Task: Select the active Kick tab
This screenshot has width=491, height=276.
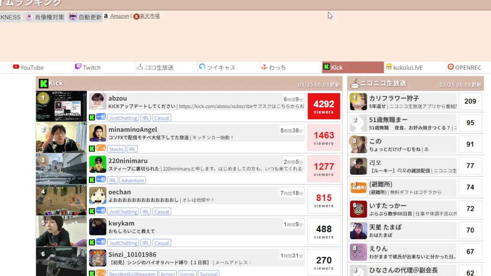Action: (x=353, y=67)
